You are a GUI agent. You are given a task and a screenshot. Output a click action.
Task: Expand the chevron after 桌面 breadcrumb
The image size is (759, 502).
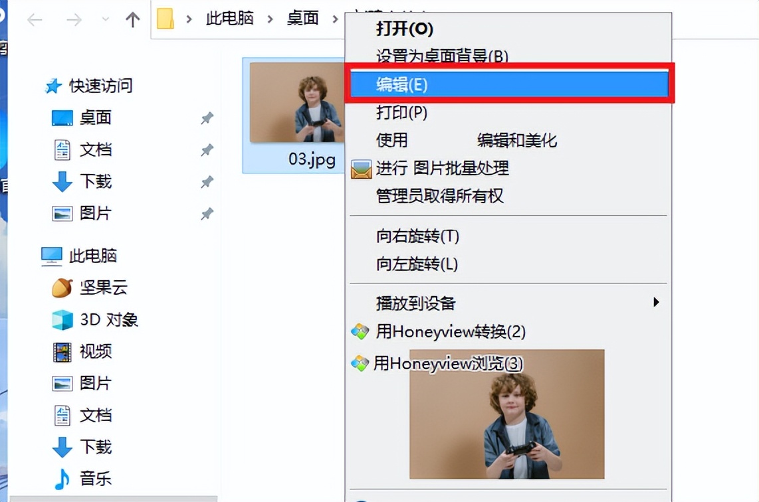335,19
